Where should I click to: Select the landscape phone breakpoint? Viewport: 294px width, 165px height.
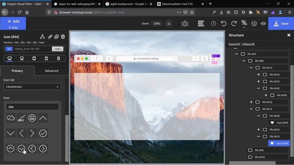click(46, 58)
